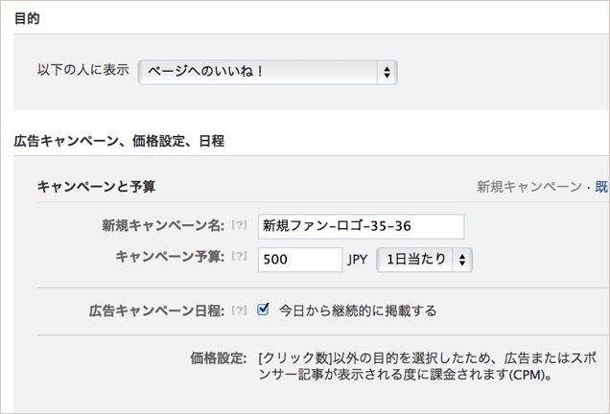The image size is (610, 414).
Task: Expand the 1日当たり budget period dropdown
Action: [425, 259]
